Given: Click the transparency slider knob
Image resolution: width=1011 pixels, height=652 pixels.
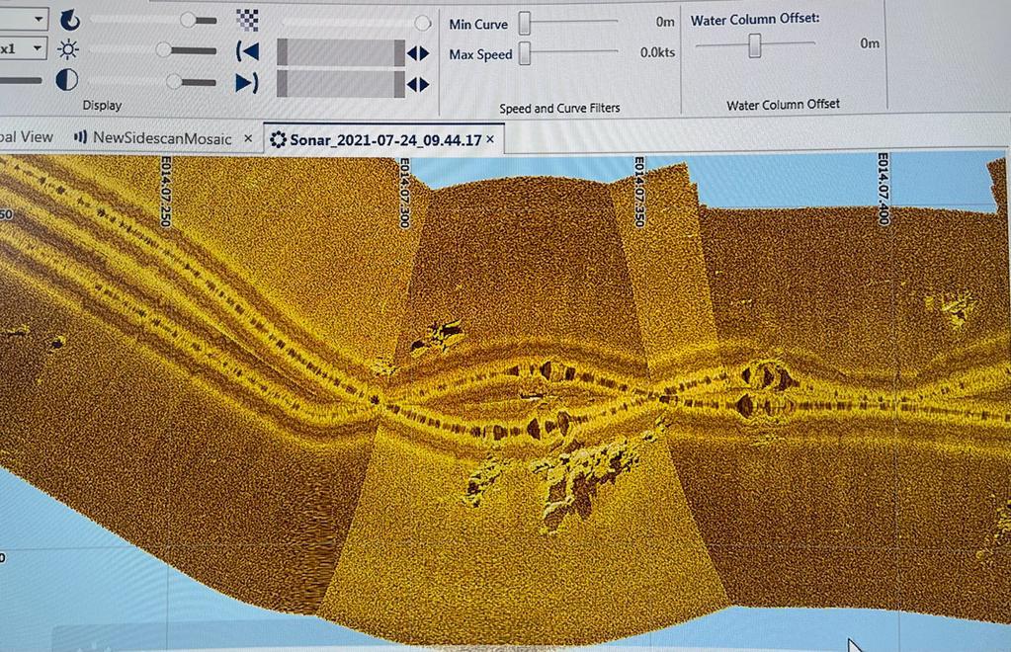Looking at the screenshot, I should pos(423,23).
